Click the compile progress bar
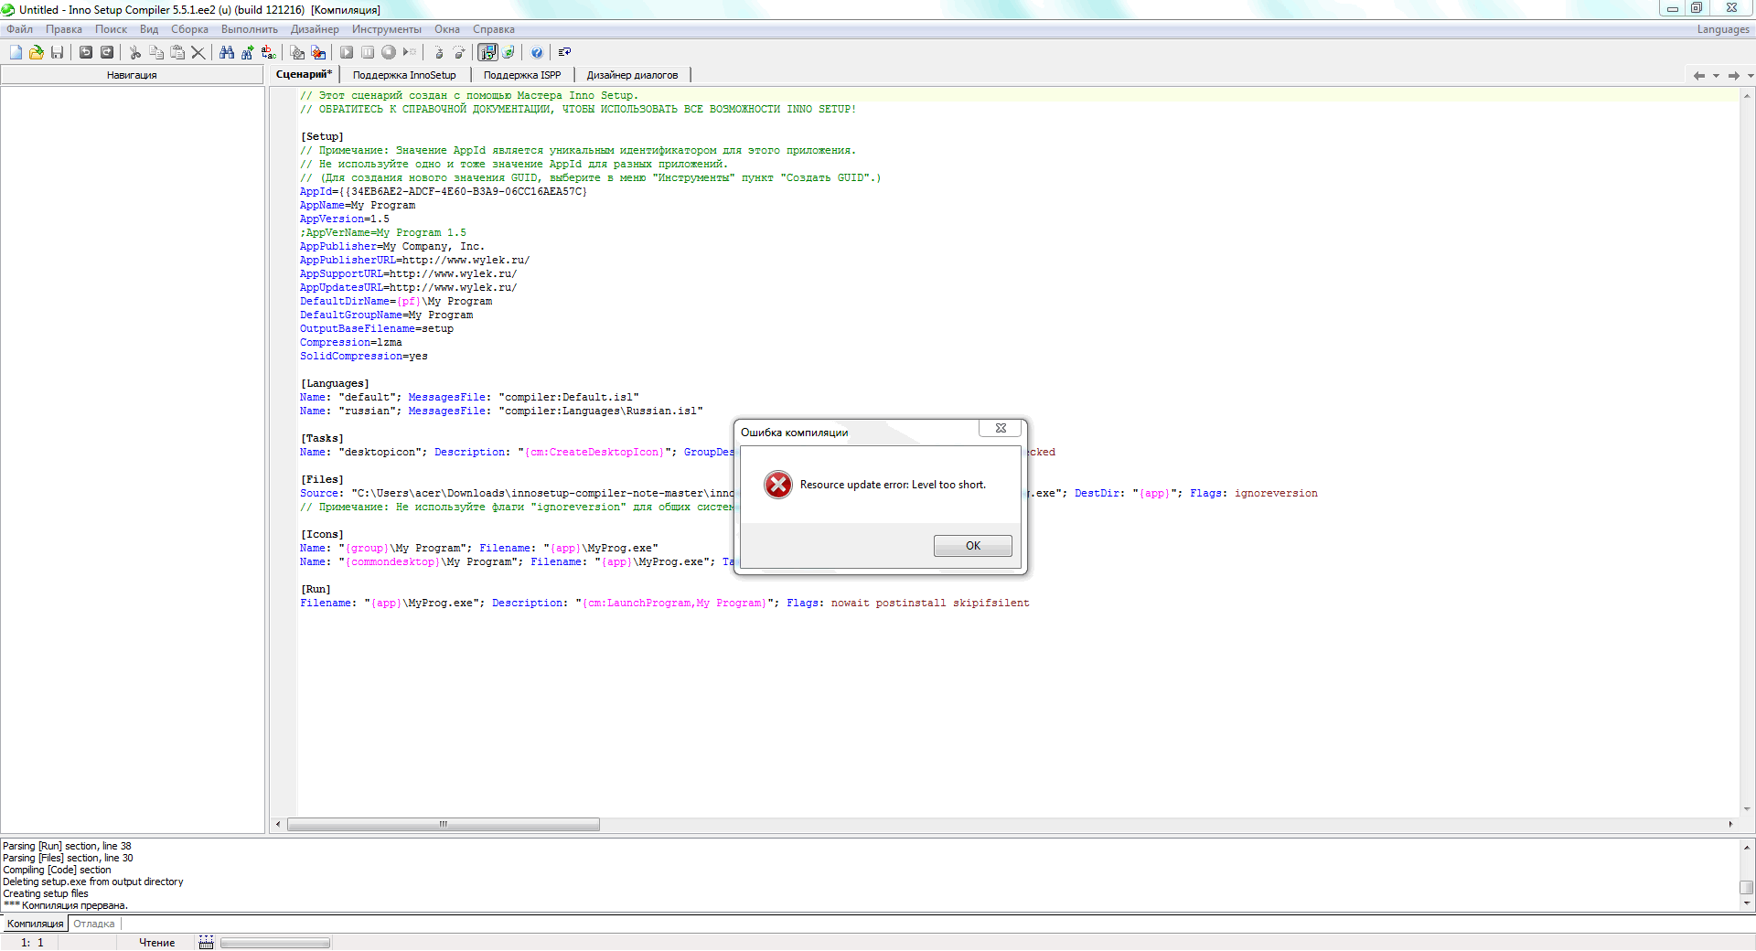This screenshot has width=1756, height=951. (x=275, y=943)
